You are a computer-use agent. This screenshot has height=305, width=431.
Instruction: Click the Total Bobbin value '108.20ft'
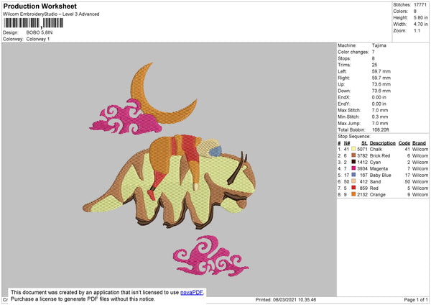(x=381, y=129)
